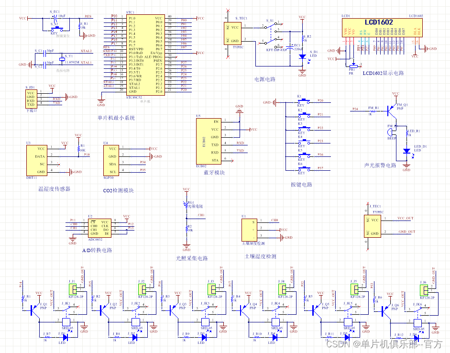Select the S_JD1 download port connector
Screen dimensions: 450x353
coord(31,99)
